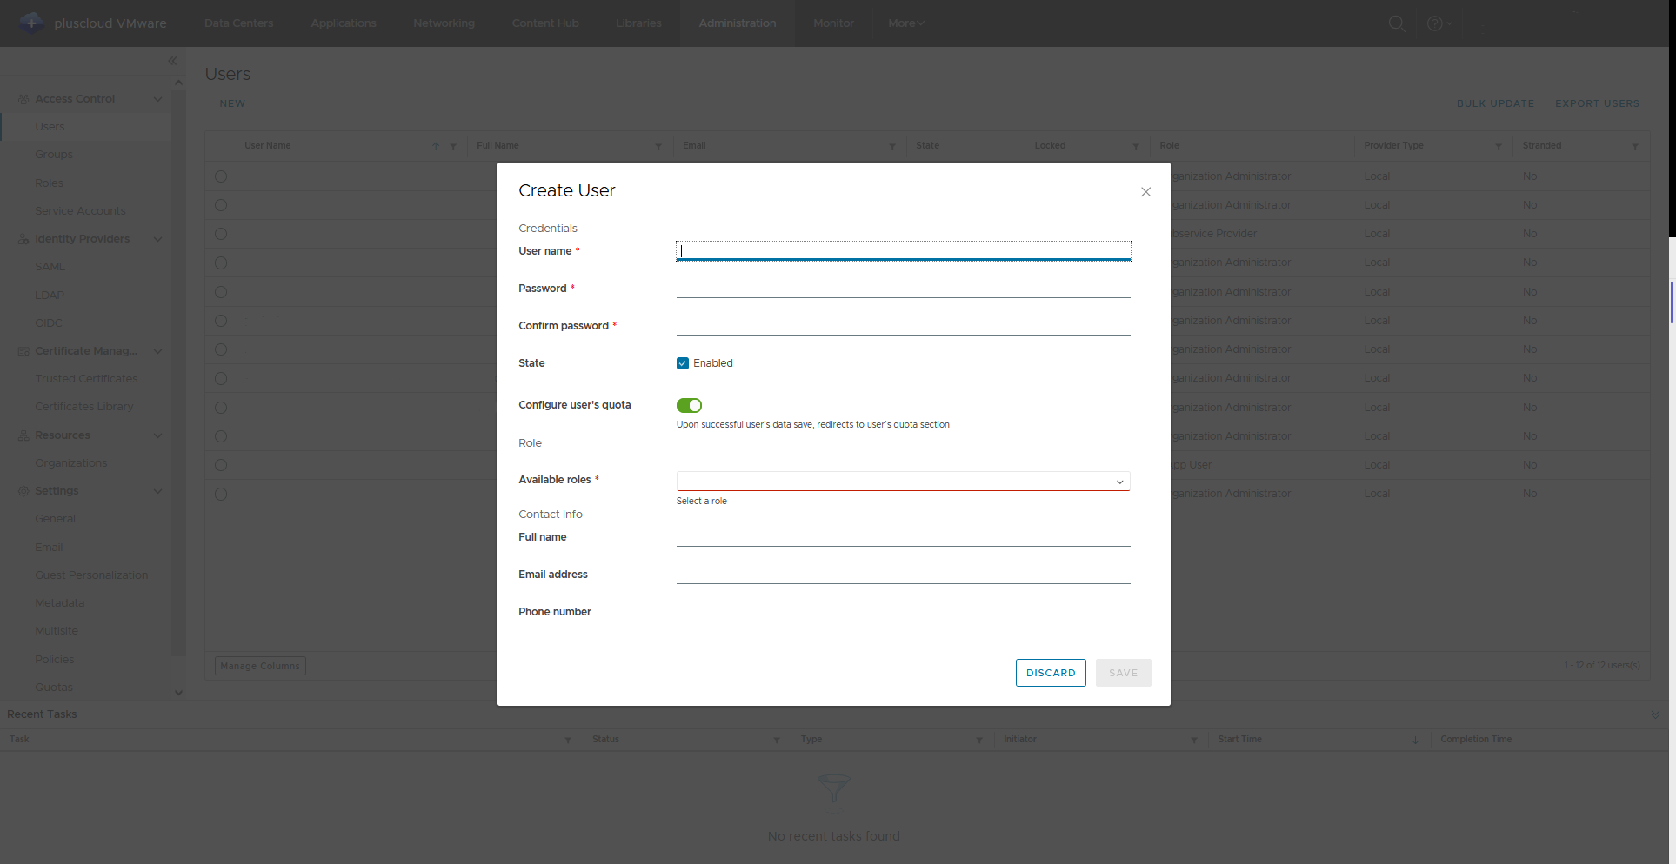1676x864 pixels.
Task: Open the Monitor menu
Action: pos(833,23)
